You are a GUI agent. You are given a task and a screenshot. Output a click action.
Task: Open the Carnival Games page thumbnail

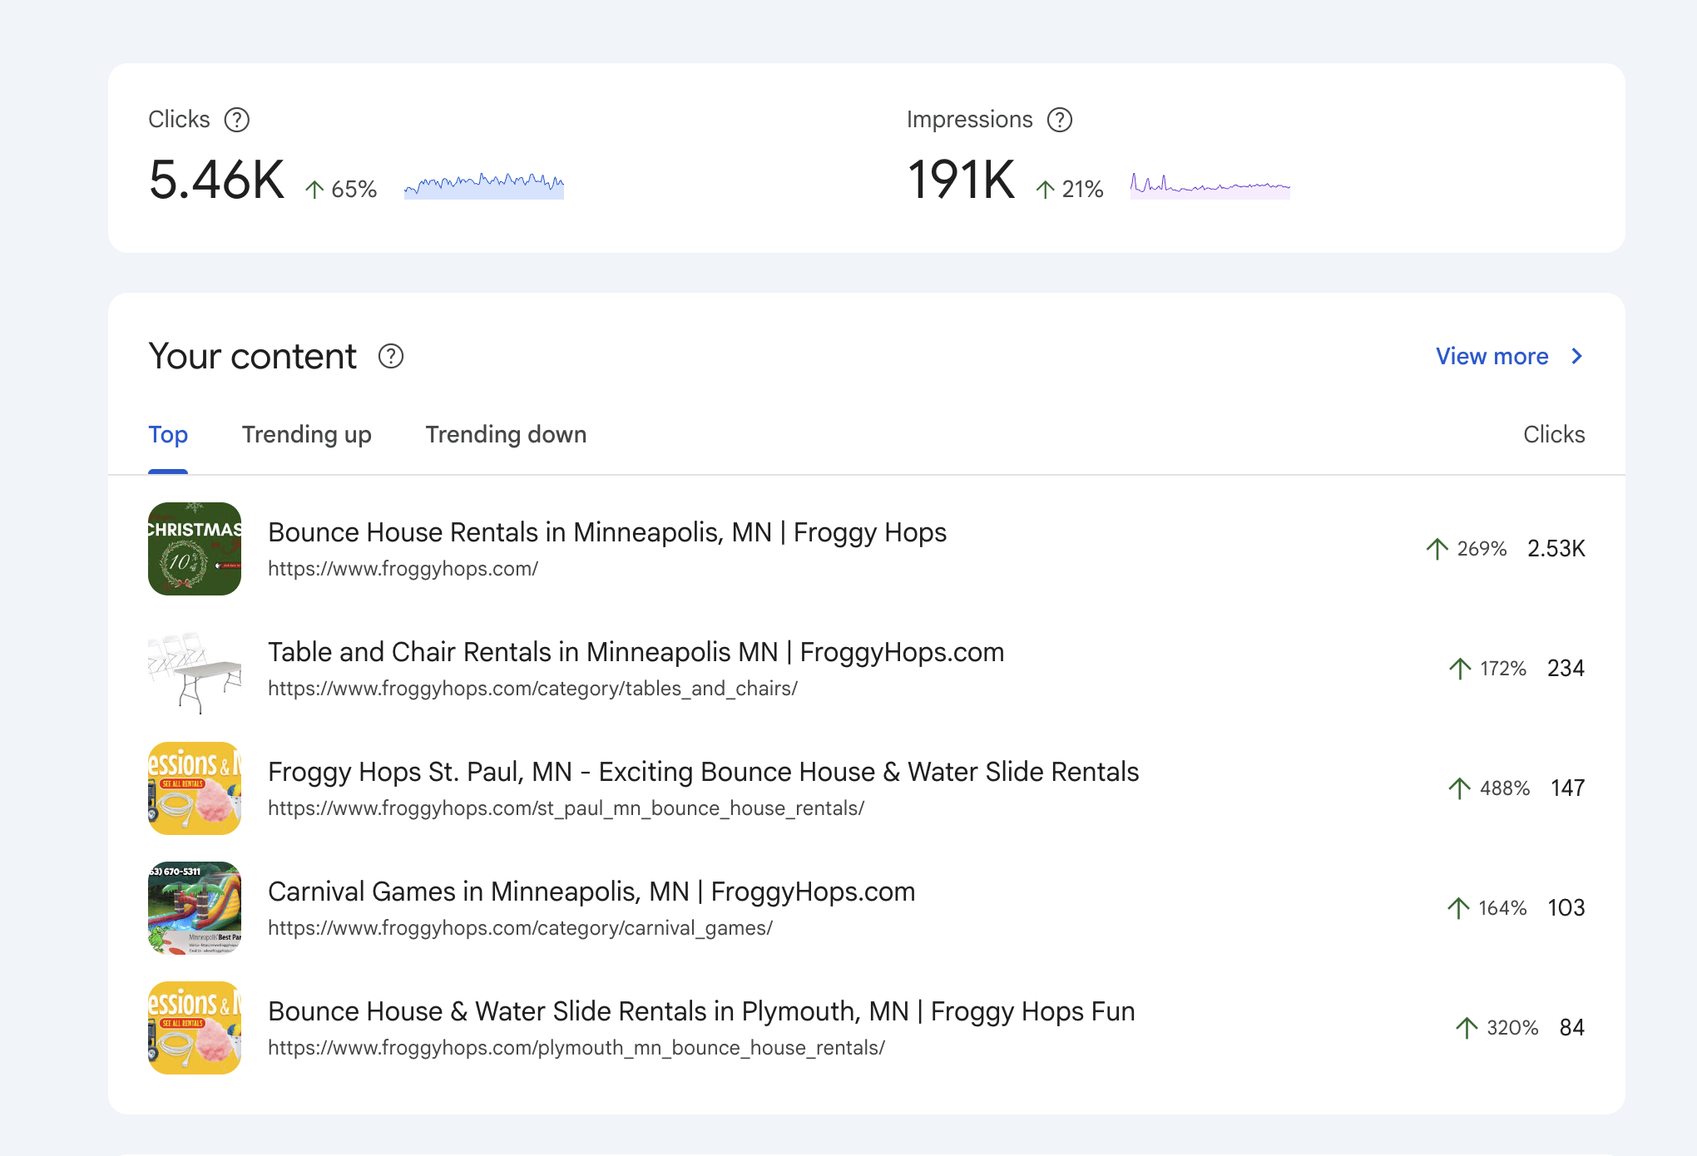(x=195, y=908)
